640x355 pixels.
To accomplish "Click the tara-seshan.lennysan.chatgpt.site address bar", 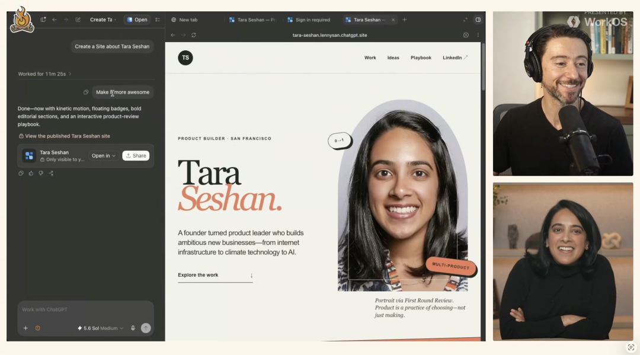I will click(330, 35).
